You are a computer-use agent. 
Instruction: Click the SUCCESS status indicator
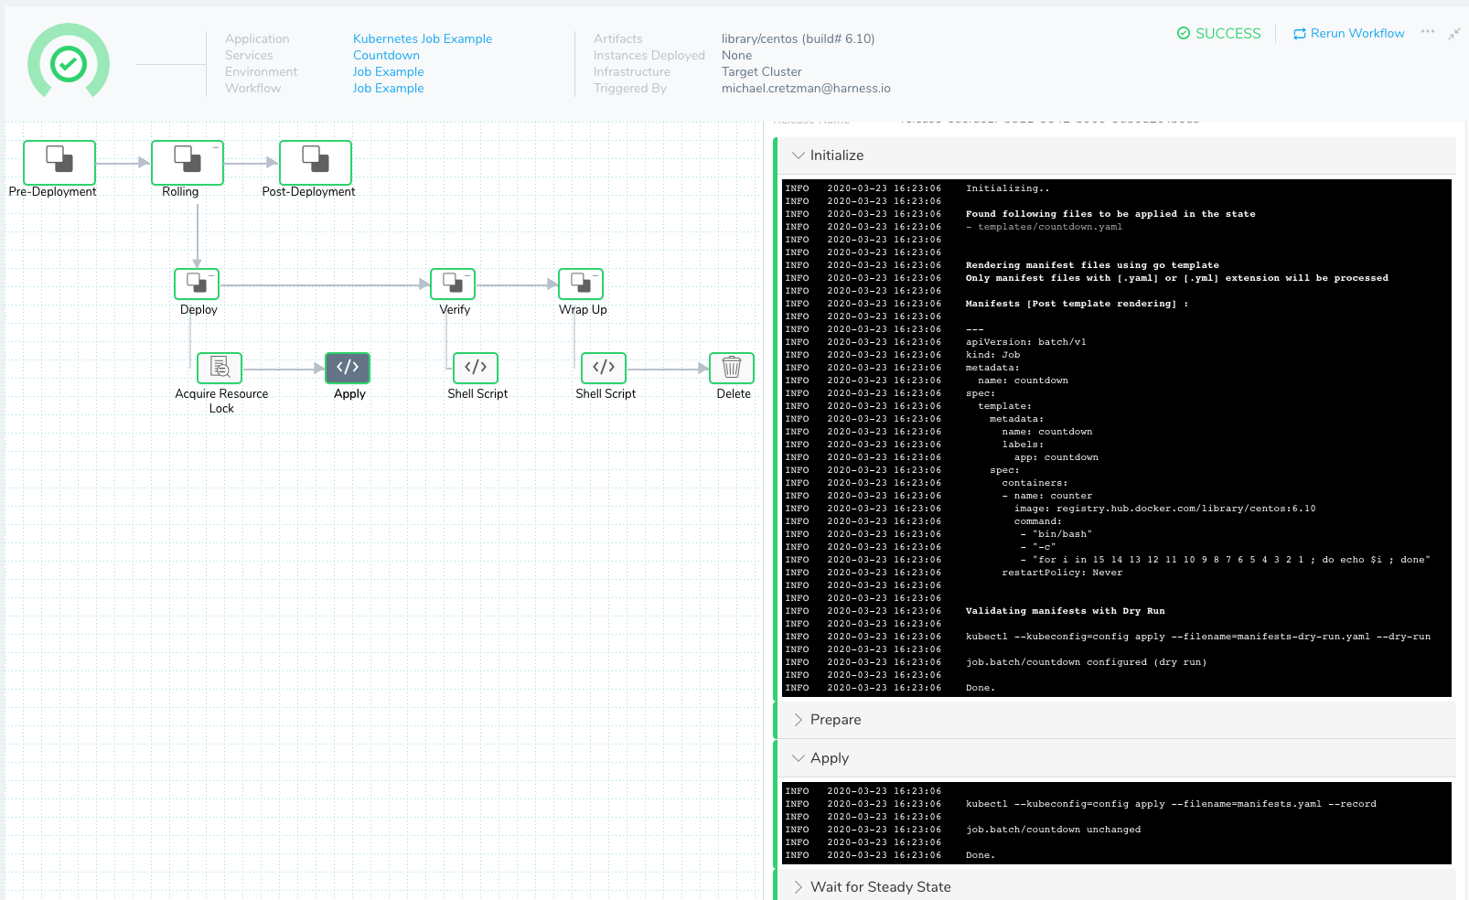(1218, 33)
